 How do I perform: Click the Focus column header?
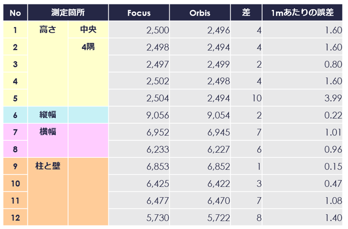point(139,13)
